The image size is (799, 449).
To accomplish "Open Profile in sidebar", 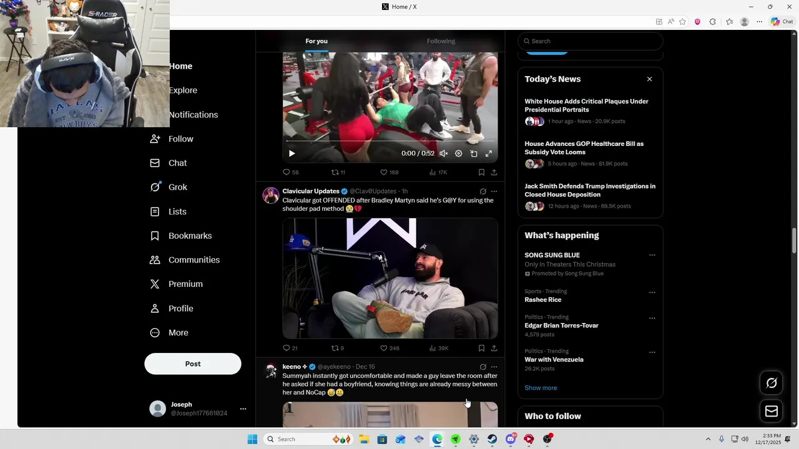I will [172, 309].
